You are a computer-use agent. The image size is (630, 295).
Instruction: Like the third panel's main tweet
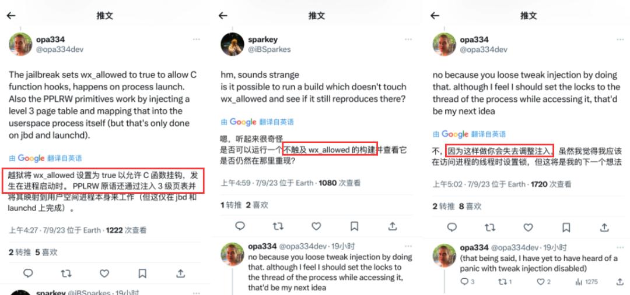pyautogui.click(x=528, y=228)
